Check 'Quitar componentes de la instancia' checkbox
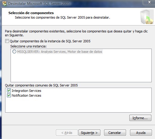The width and height of the screenshot is (155, 139). pos(7,41)
